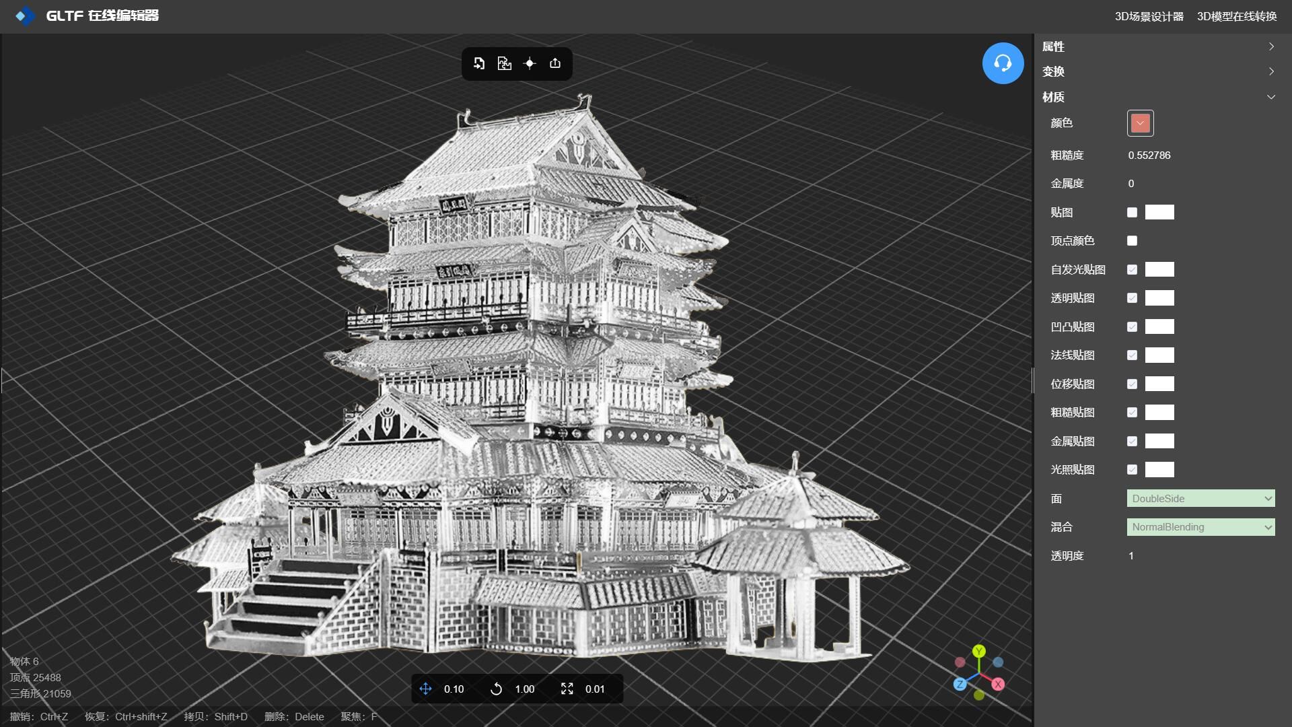
Task: Open 3D场景设计器 in top menu
Action: (1149, 16)
